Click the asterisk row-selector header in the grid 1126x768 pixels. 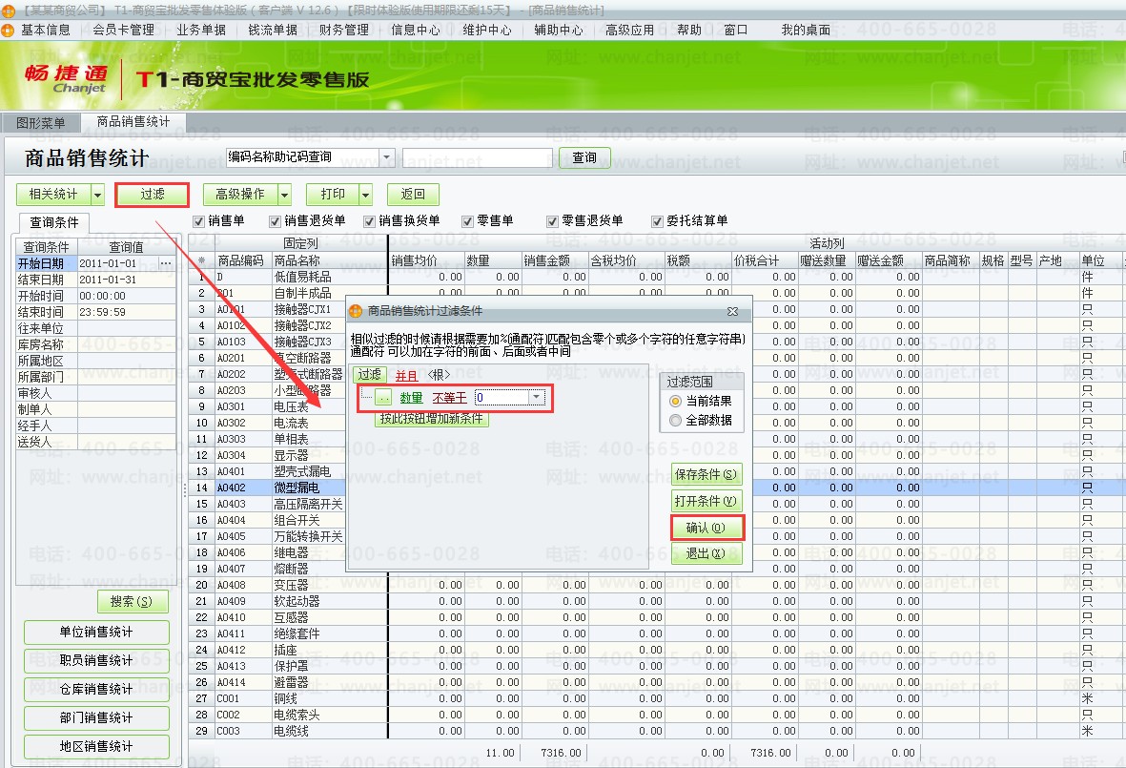(x=202, y=260)
